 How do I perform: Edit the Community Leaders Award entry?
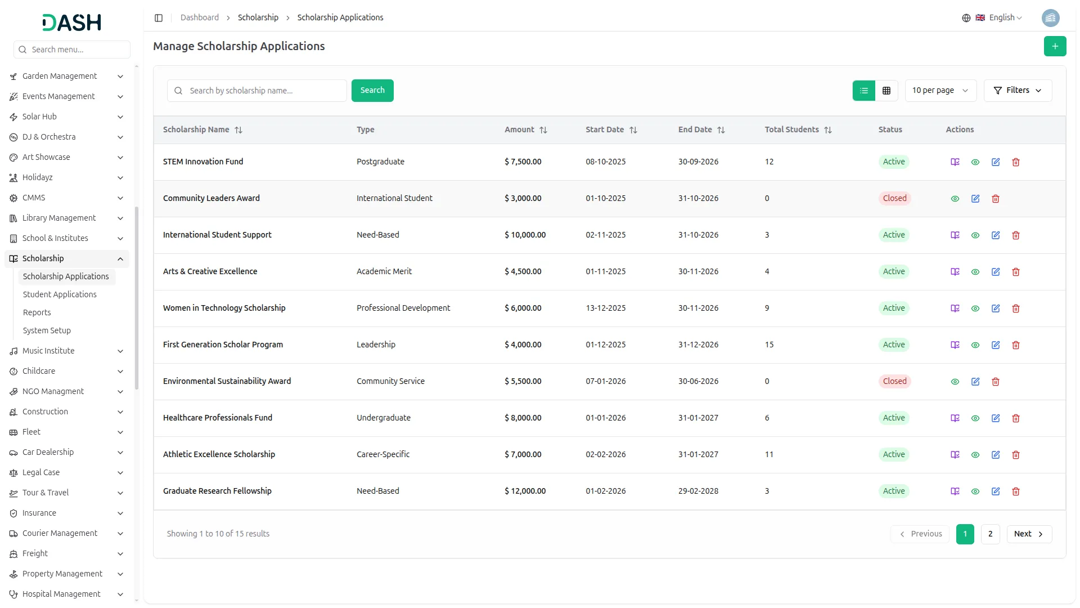[975, 199]
